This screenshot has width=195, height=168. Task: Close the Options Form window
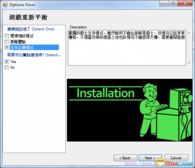point(185,3)
